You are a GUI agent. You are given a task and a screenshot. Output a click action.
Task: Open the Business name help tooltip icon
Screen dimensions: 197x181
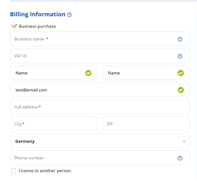(x=180, y=39)
